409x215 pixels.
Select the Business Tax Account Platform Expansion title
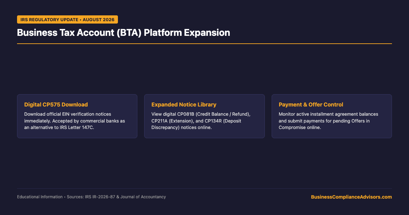click(123, 33)
